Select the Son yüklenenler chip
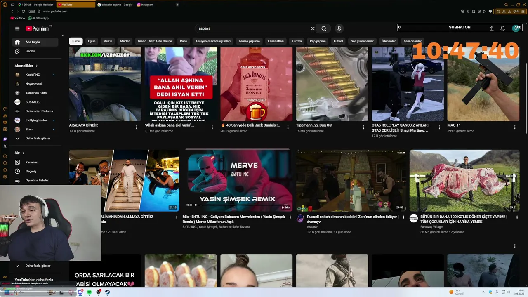Image resolution: width=528 pixels, height=297 pixels. click(362, 41)
